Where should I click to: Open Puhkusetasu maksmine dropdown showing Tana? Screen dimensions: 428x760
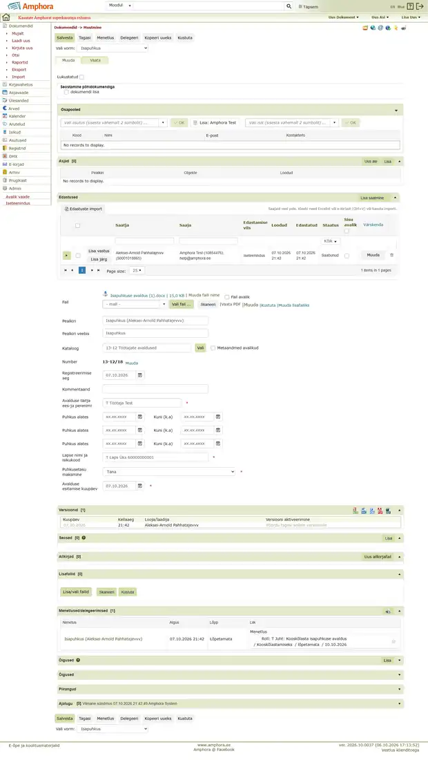point(168,472)
